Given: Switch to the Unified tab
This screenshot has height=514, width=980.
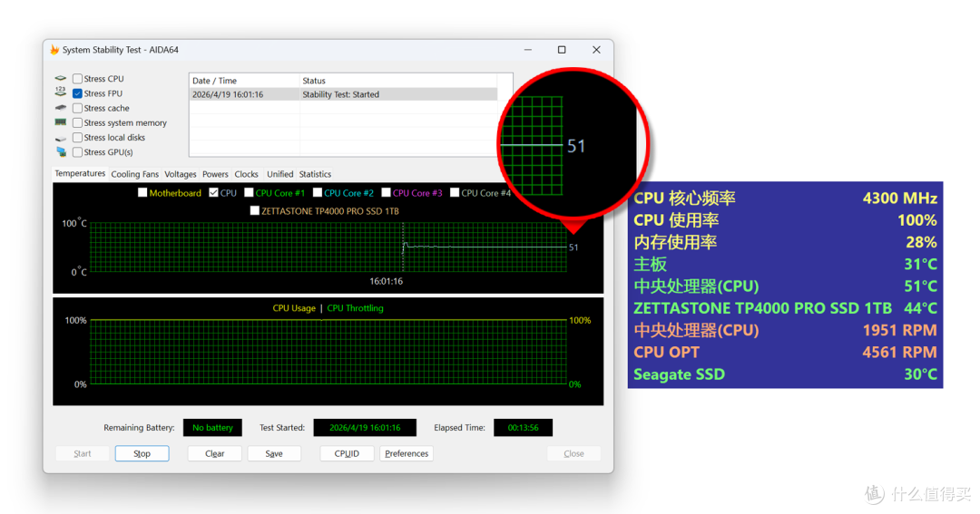Looking at the screenshot, I should click(280, 174).
